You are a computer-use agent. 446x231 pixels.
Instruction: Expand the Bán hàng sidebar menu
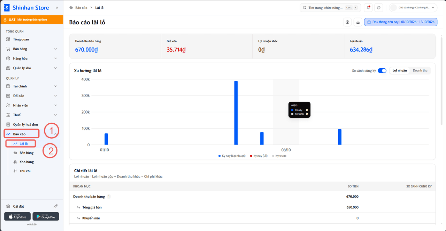(32, 49)
